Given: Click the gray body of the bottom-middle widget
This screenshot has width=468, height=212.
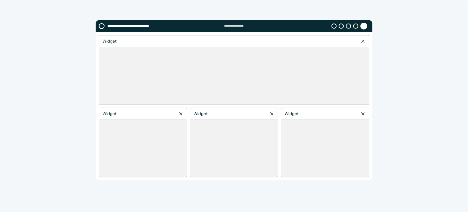Looking at the screenshot, I should [234, 148].
